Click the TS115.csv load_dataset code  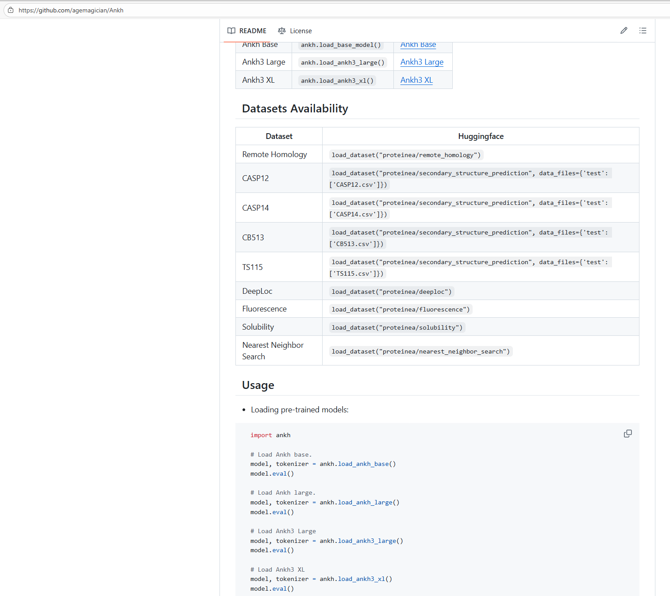470,268
